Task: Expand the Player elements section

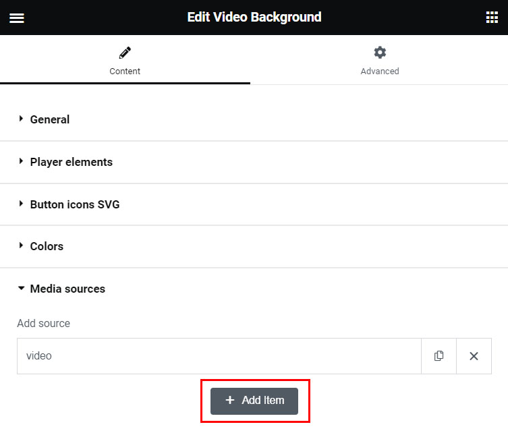Action: click(71, 162)
